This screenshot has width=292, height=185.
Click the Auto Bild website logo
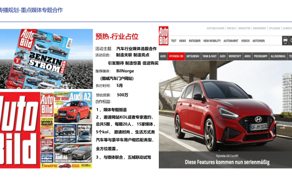pyautogui.click(x=163, y=35)
